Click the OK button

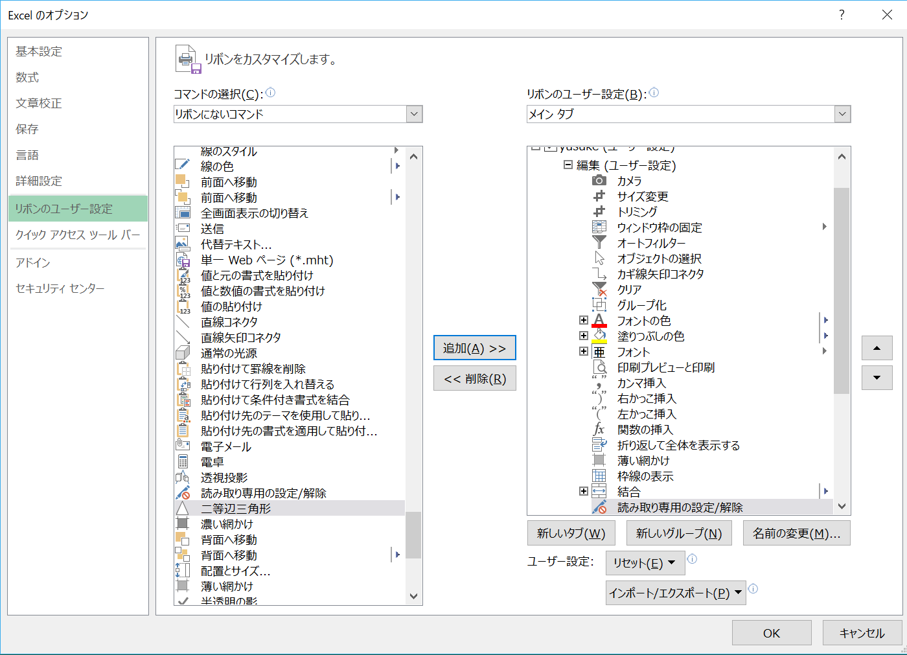pos(772,633)
